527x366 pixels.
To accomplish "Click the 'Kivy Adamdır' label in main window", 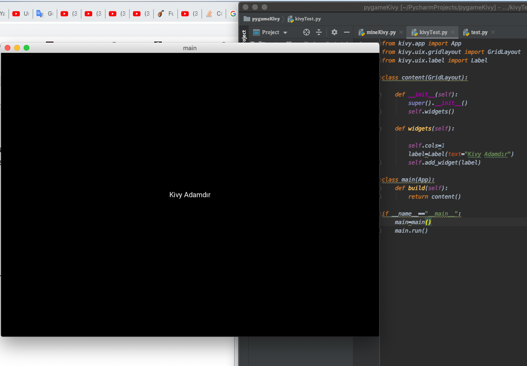I will (x=190, y=195).
